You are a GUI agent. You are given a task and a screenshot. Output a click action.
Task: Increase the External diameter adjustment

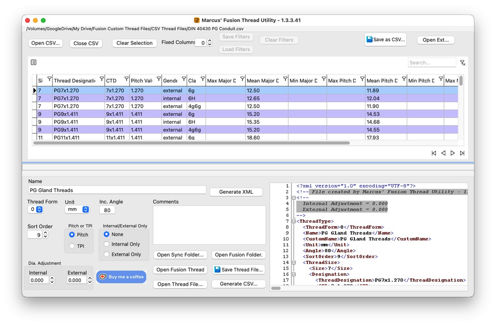pos(90,278)
